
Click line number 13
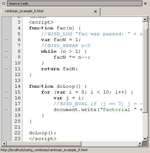(x=18, y=80)
